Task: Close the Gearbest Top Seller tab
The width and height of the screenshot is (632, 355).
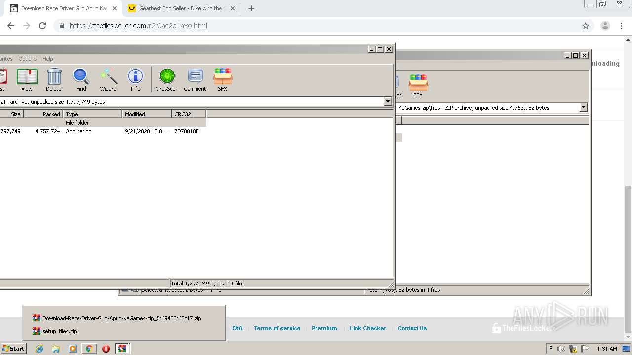Action: (x=233, y=8)
